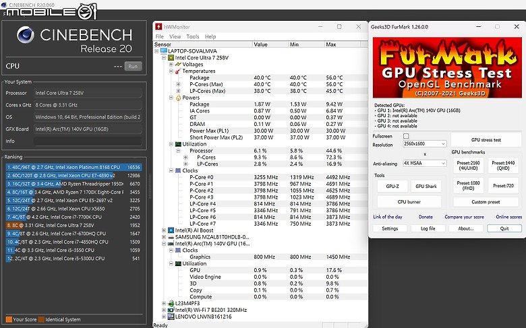Select the Intel Core Ultra 7 258V ranking row
The image size is (526, 328).
(x=74, y=226)
